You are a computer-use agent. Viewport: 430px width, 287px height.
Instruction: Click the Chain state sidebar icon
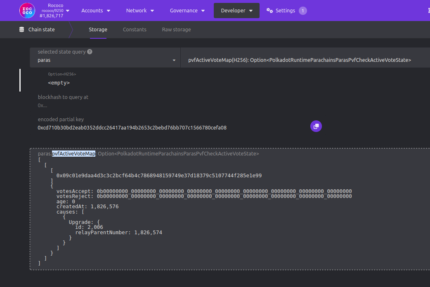tap(21, 29)
